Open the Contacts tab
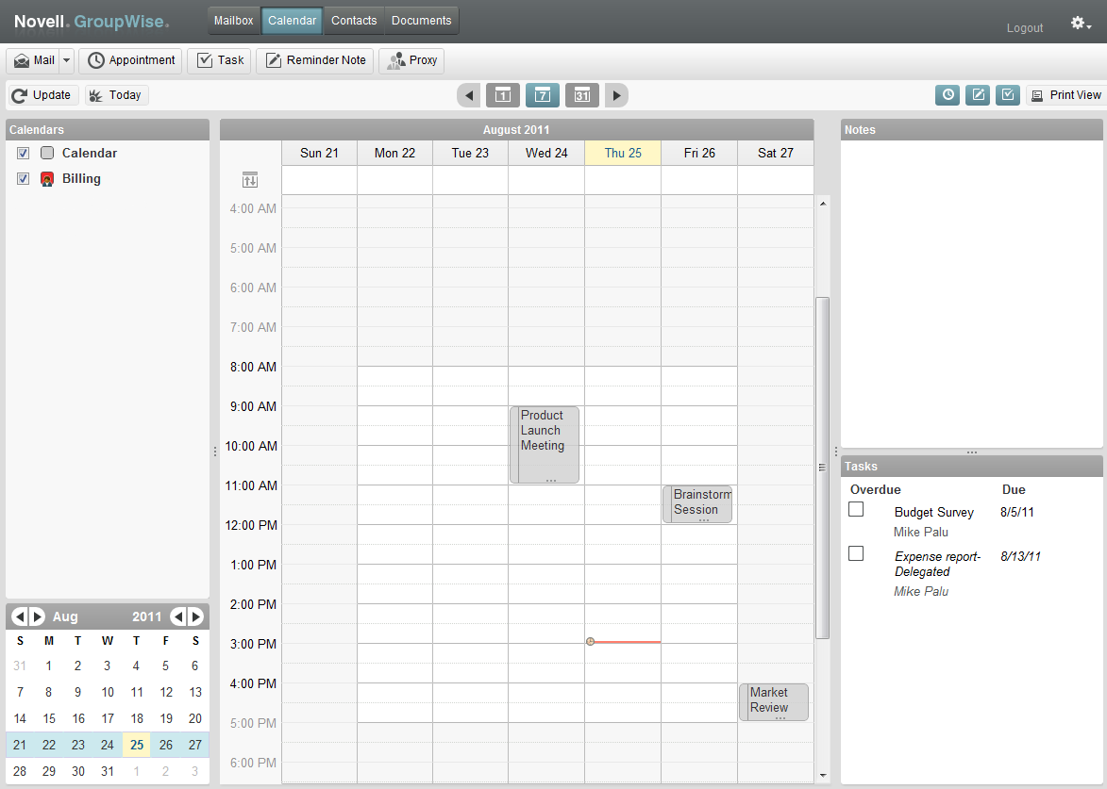This screenshot has width=1107, height=789. (354, 19)
